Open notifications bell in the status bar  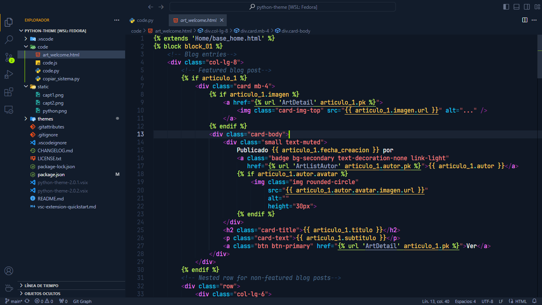[535, 301]
